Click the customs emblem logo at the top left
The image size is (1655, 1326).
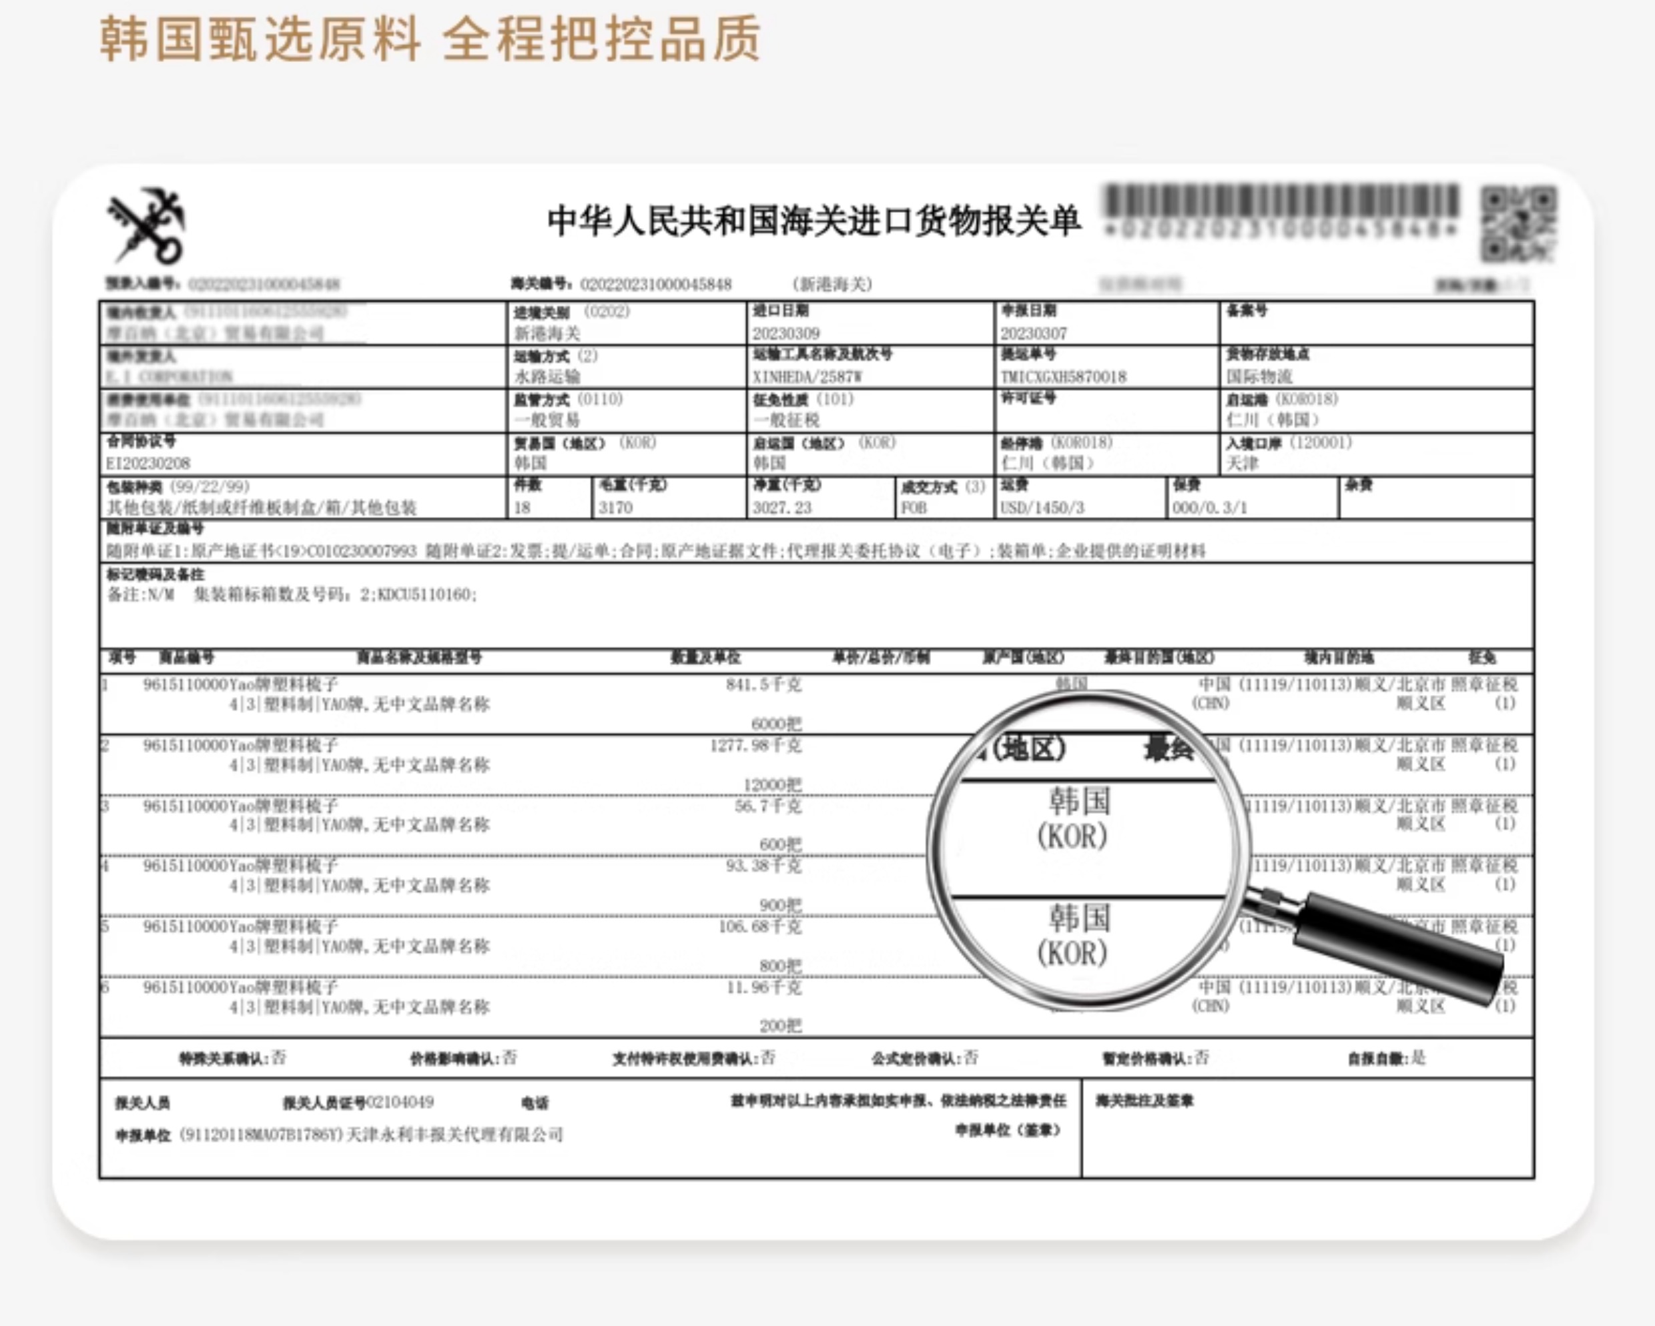coord(146,225)
